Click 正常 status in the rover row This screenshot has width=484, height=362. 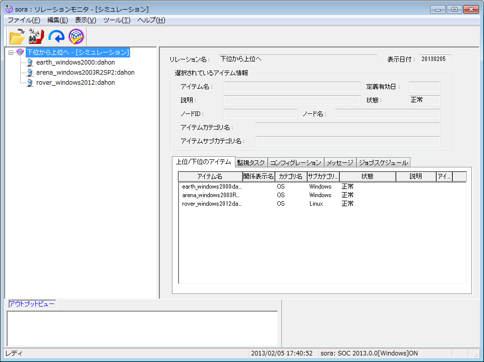(347, 204)
